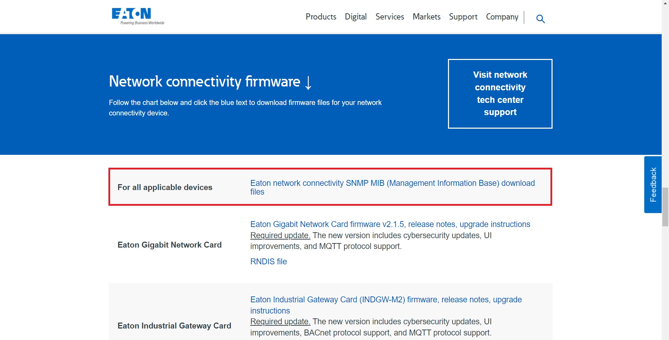Open the Support menu
669x340 pixels.
tap(463, 17)
